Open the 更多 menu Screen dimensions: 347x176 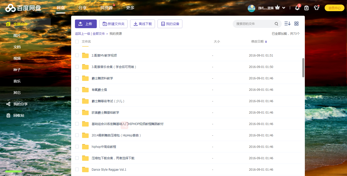click(130, 8)
